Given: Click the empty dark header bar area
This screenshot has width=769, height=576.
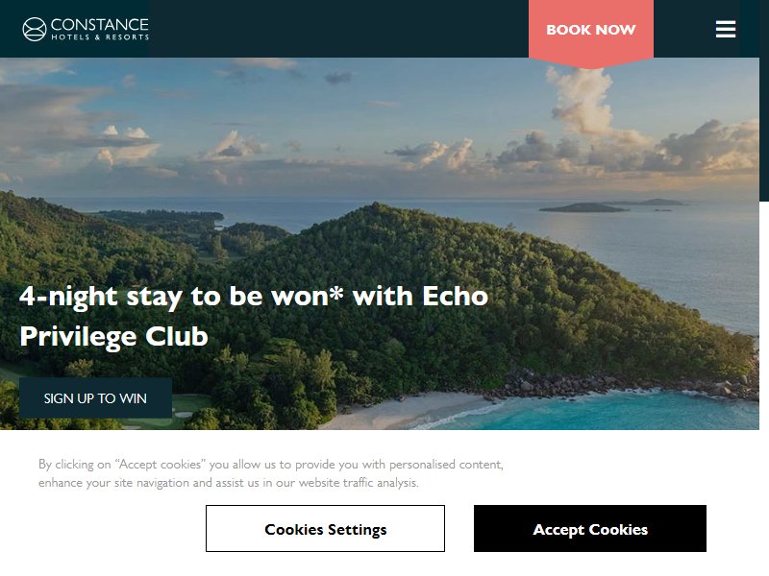Looking at the screenshot, I should pos(338,29).
